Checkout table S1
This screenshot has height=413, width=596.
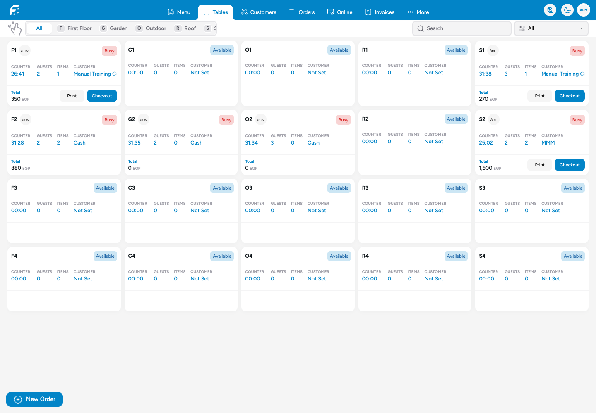(x=570, y=96)
